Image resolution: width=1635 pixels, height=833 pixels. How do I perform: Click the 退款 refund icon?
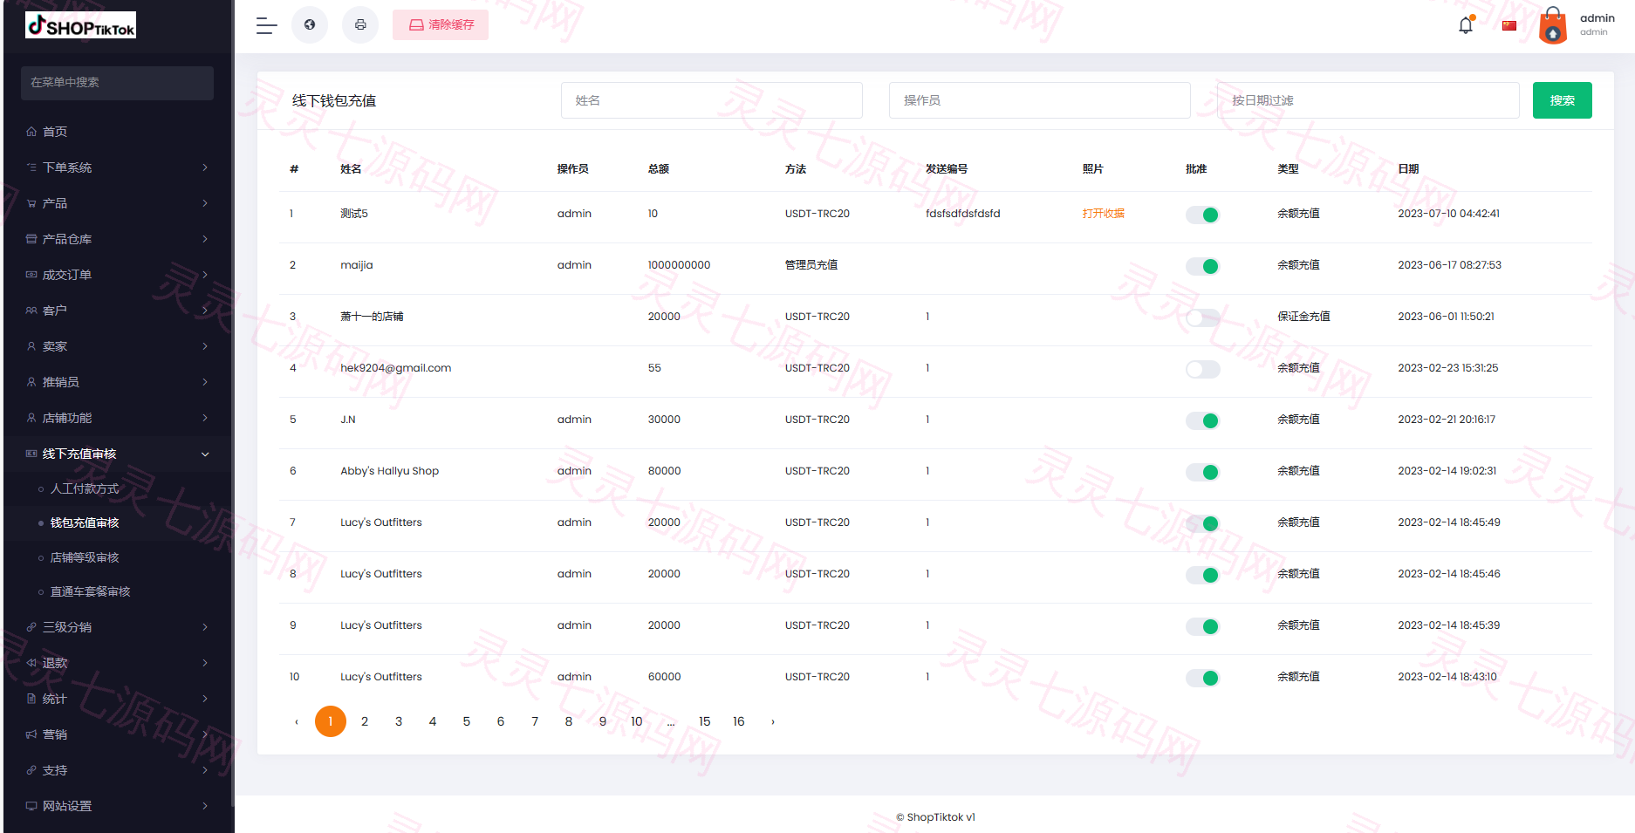31,663
